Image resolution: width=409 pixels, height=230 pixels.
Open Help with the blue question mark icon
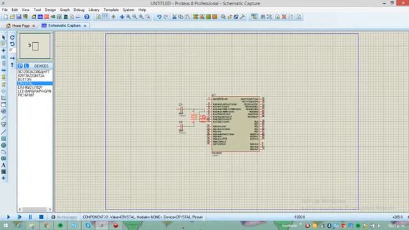pyautogui.click(x=87, y=17)
